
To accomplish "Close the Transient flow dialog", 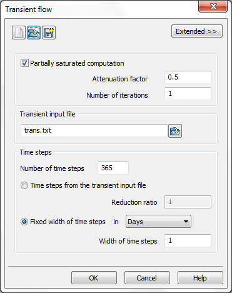I will click(x=213, y=6).
